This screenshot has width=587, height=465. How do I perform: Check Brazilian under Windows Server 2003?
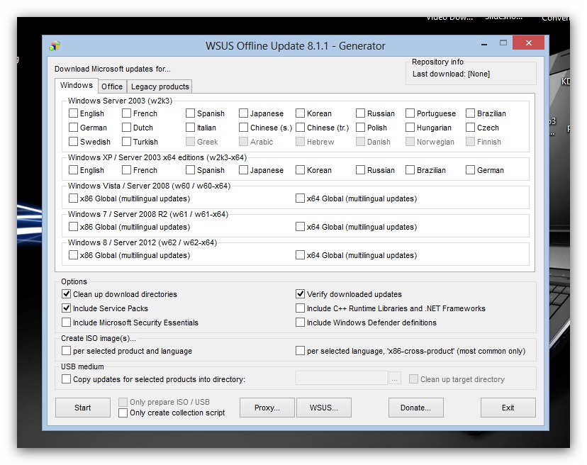coord(470,113)
